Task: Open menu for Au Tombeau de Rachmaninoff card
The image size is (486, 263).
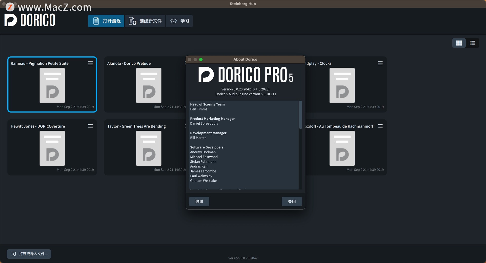Action: 380,126
